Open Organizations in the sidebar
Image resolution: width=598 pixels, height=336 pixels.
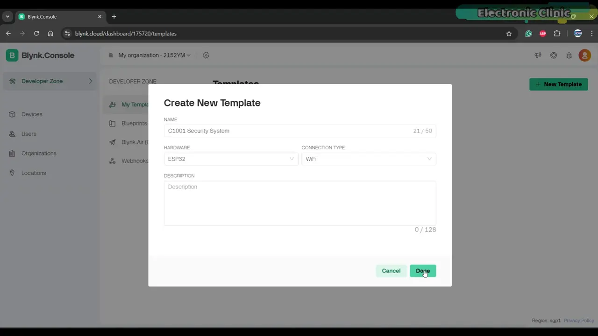tap(39, 154)
